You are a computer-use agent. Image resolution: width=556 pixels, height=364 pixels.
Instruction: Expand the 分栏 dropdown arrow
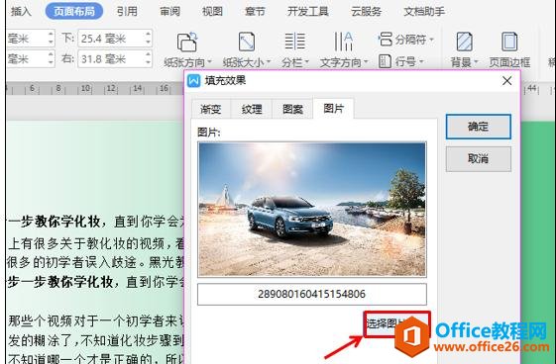(x=306, y=62)
